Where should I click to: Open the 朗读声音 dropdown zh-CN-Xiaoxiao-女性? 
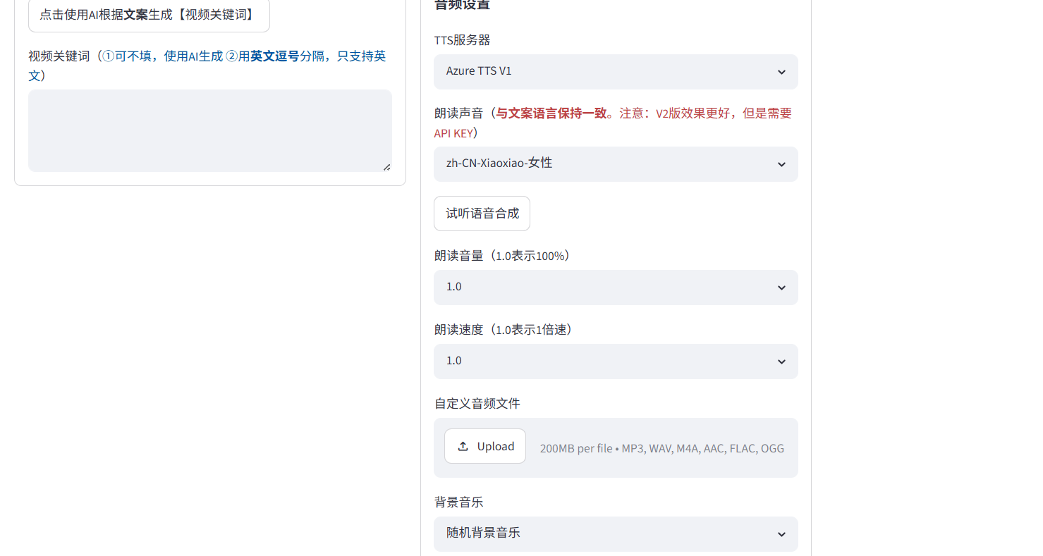616,164
